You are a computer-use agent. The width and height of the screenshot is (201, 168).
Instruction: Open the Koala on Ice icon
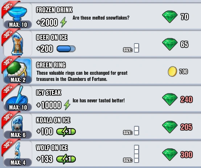click(17, 126)
